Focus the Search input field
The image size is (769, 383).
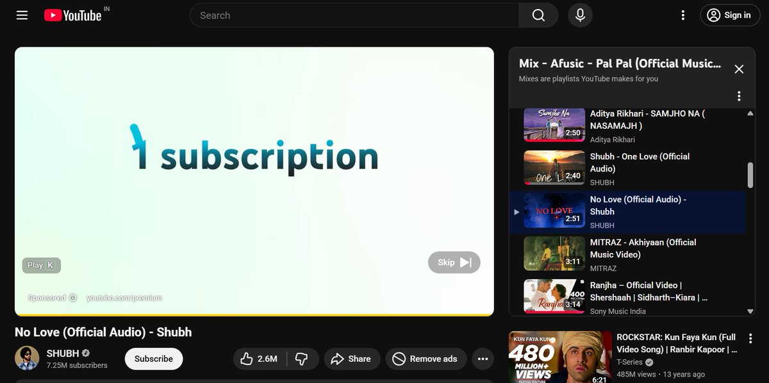tap(354, 15)
